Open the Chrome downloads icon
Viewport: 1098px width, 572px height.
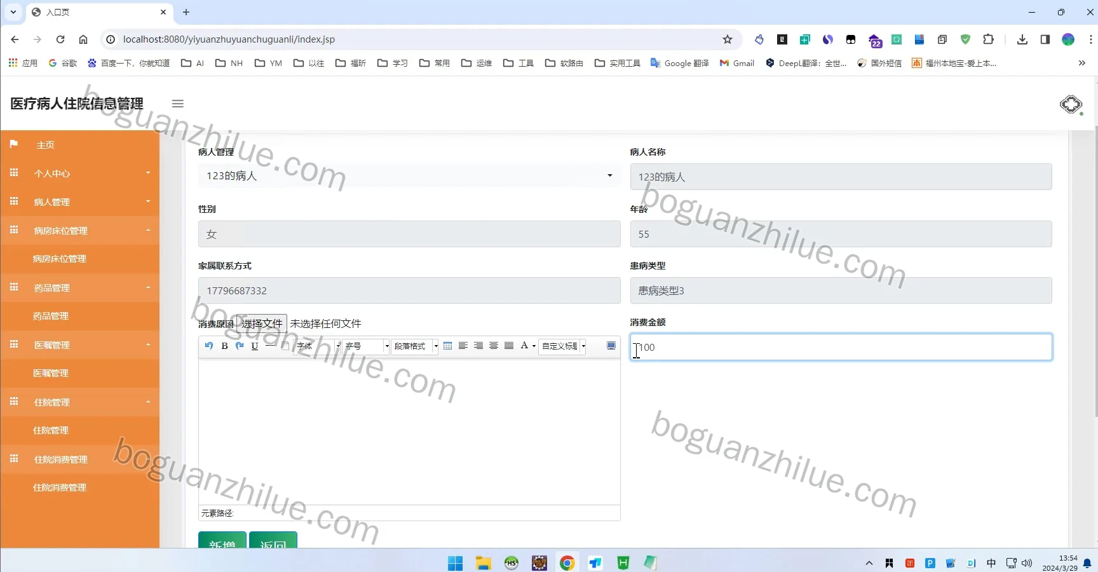[1022, 39]
